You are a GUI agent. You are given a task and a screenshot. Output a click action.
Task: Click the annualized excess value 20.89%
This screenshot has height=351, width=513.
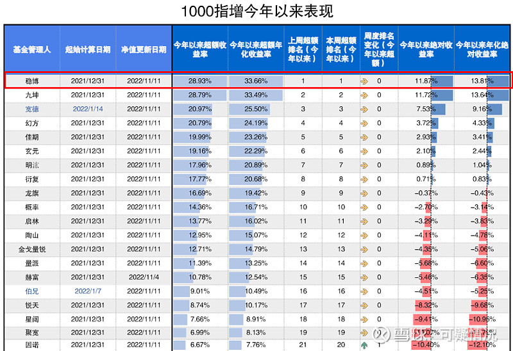pyautogui.click(x=256, y=165)
